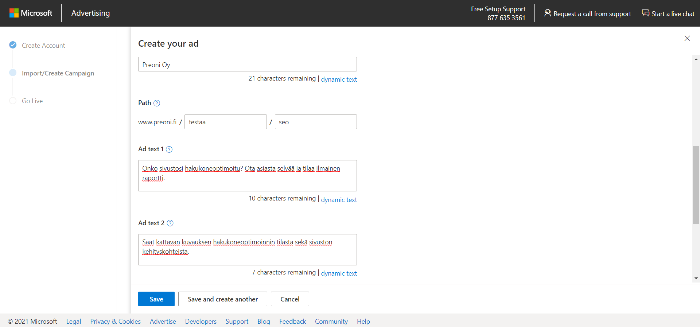
Task: Open Feedback footer link
Action: point(292,322)
